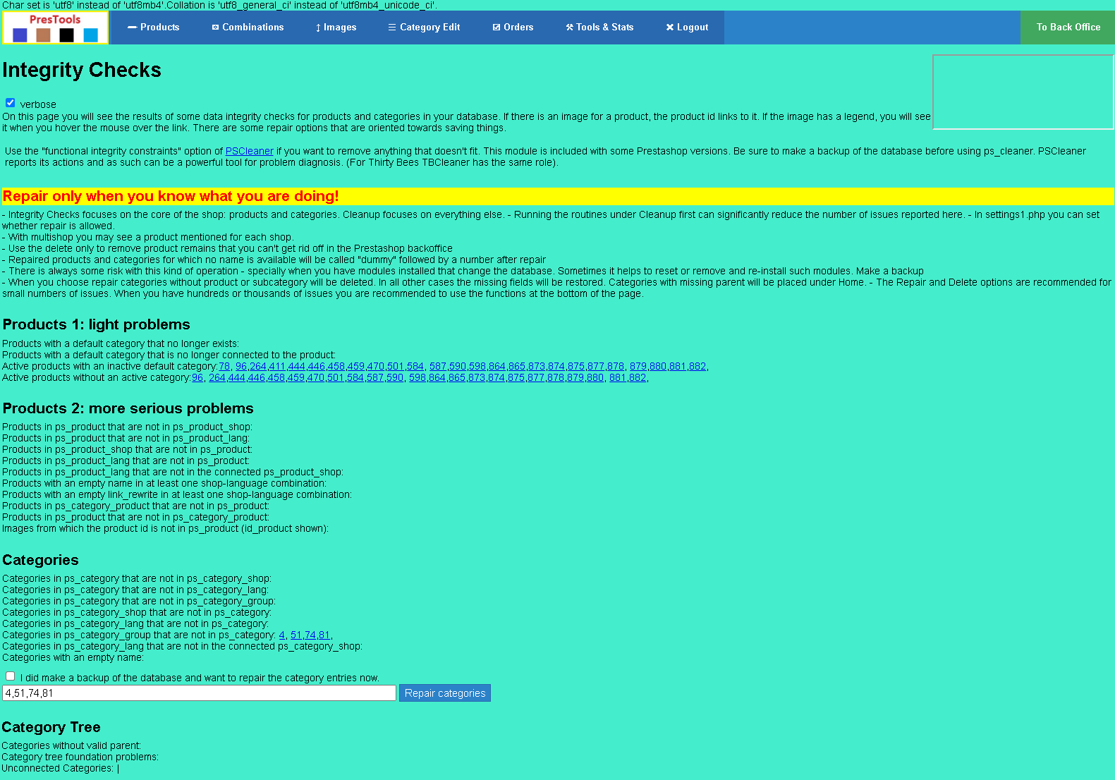
Task: Open product 881 in without active category row
Action: (x=618, y=377)
